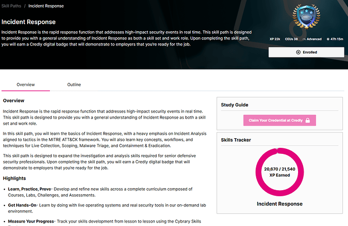This screenshot has height=226, width=348.
Task: Click the clock icon beside 47h 15m
Action: pyautogui.click(x=328, y=39)
